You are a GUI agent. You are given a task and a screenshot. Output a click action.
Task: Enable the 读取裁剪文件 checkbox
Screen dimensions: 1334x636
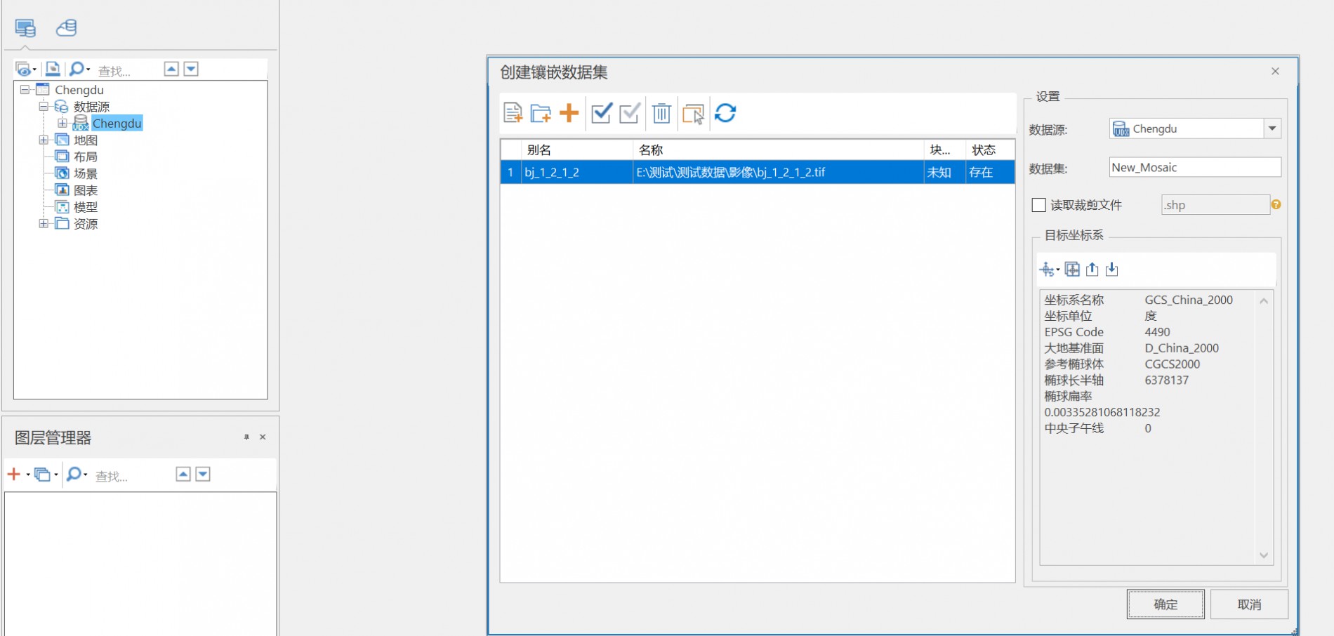(1038, 205)
